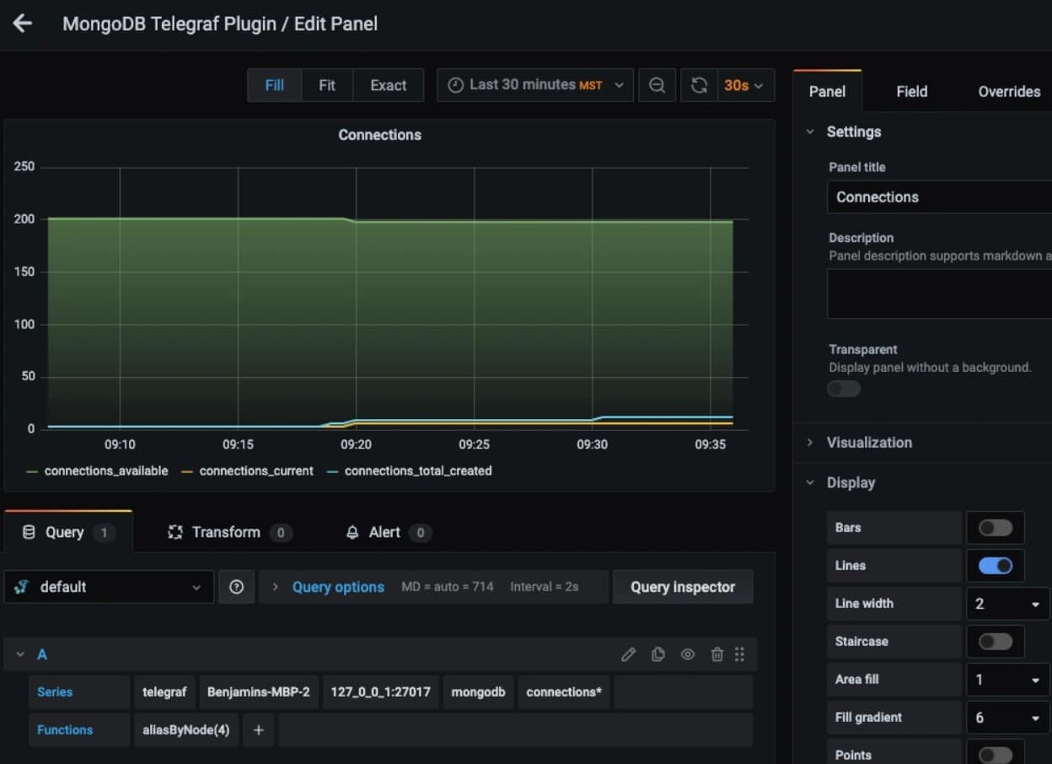1052x764 pixels.
Task: Delete query A with trash icon
Action: click(717, 654)
